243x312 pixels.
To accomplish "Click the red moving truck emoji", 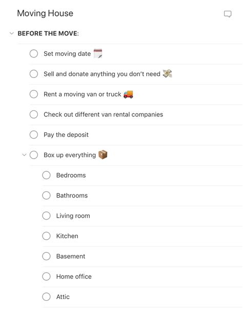I will tap(128, 94).
